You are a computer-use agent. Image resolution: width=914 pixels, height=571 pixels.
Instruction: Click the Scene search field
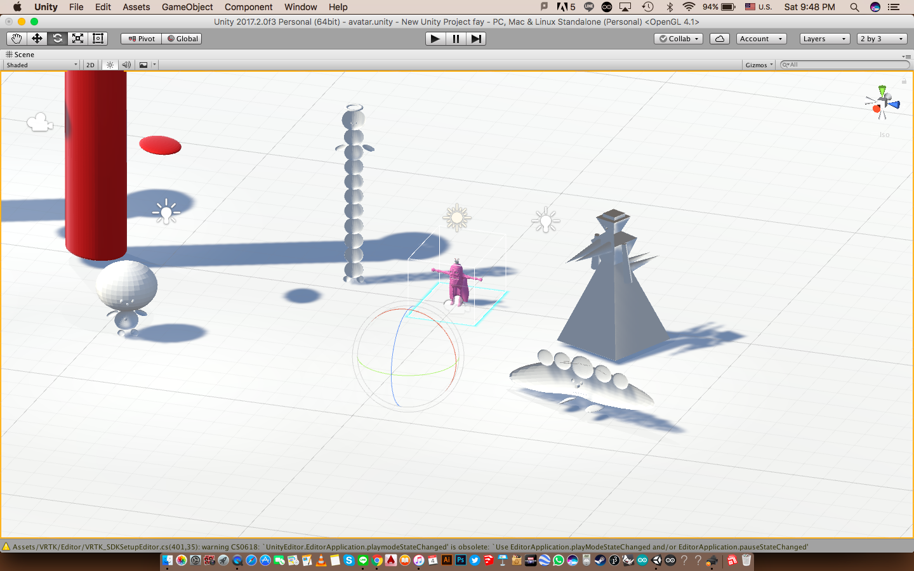[x=845, y=65]
